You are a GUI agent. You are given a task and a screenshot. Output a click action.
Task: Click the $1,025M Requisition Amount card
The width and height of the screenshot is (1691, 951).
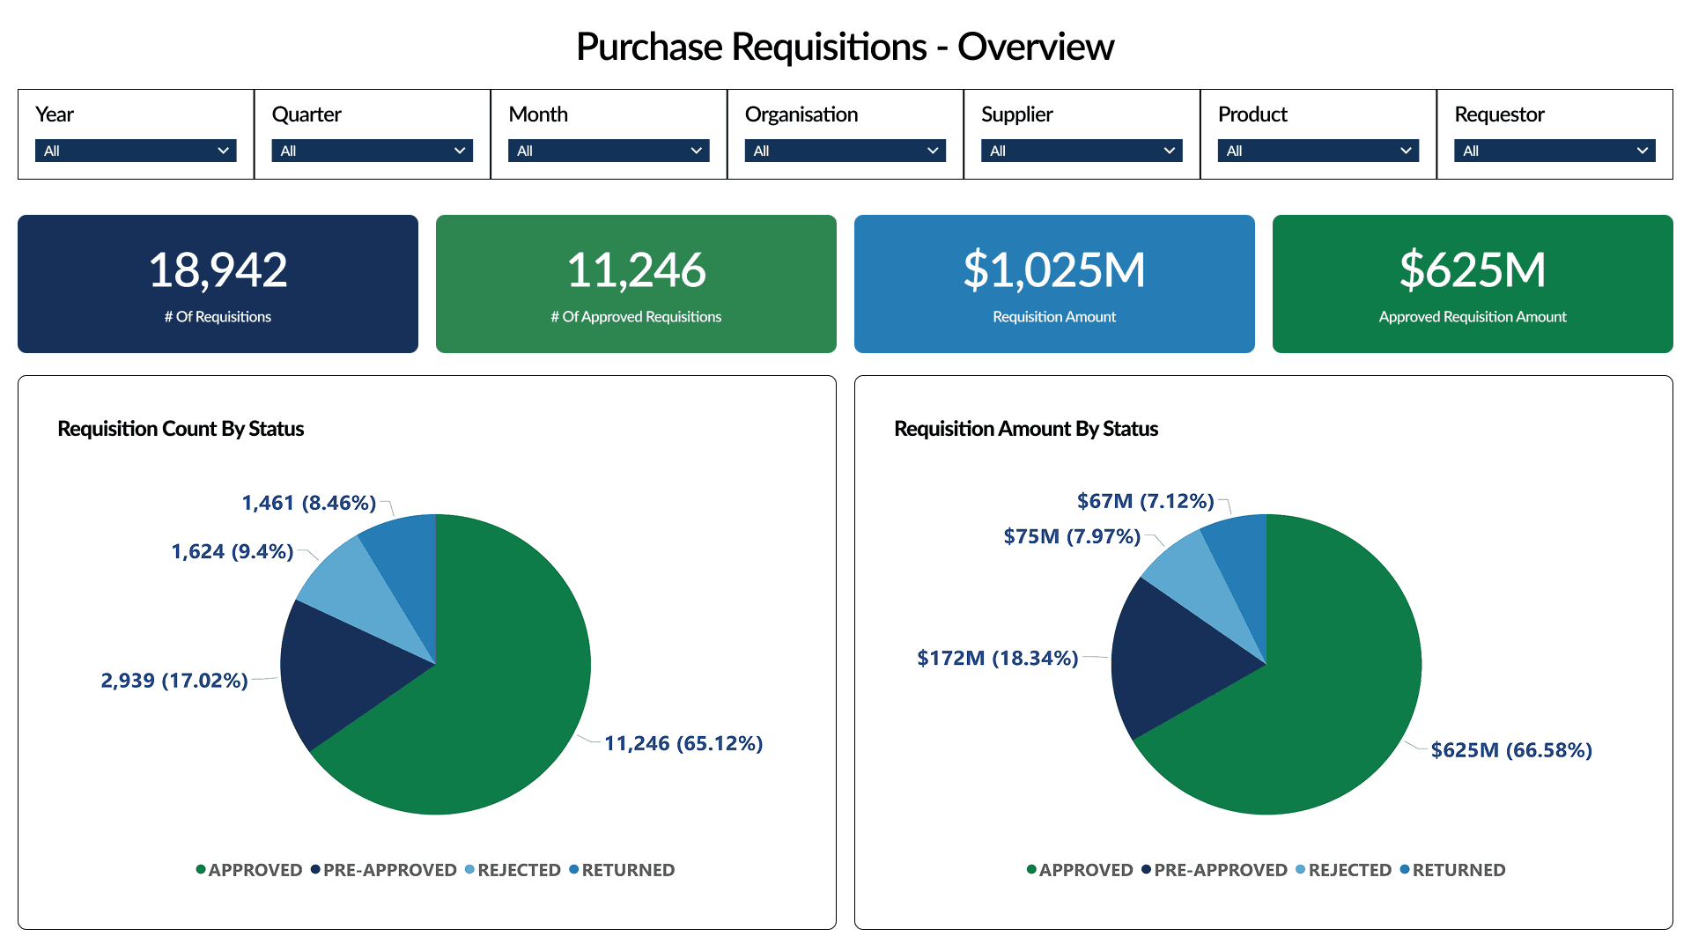click(x=1054, y=284)
